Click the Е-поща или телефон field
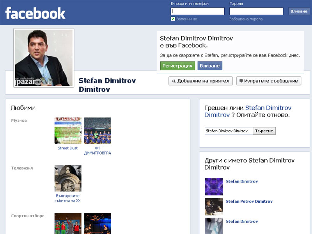Image resolution: width=312 pixels, height=234 pixels. coord(197,11)
